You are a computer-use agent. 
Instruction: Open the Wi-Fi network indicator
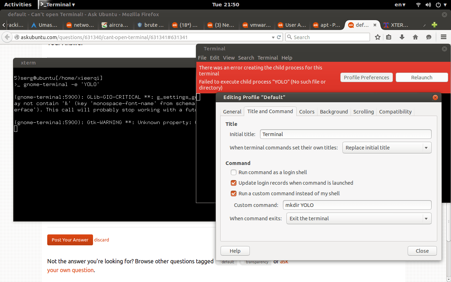(x=418, y=5)
